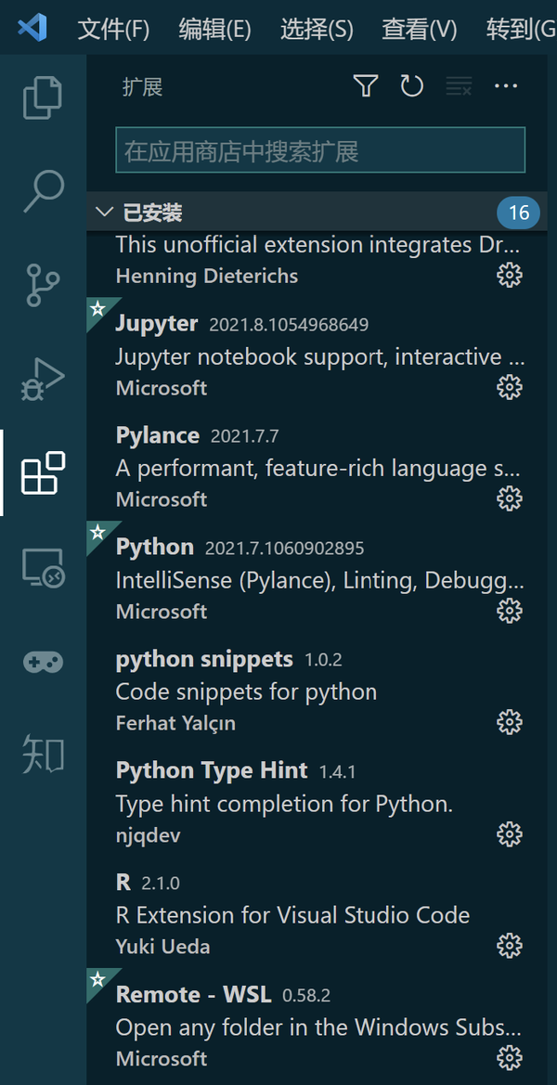Refresh the installed extensions list
The image size is (557, 1085).
(x=411, y=85)
